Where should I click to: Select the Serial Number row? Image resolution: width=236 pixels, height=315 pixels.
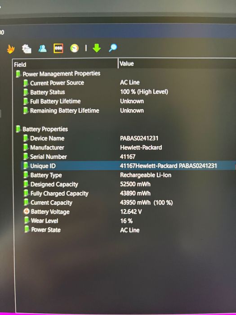[x=129, y=157]
